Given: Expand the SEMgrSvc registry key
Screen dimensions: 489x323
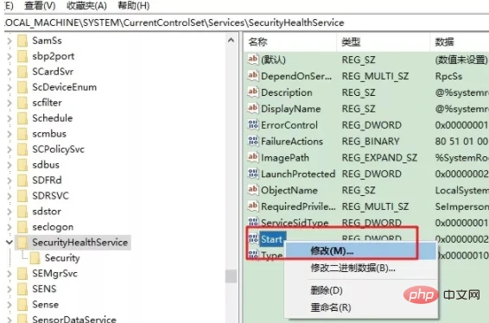Looking at the screenshot, I should [10, 274].
